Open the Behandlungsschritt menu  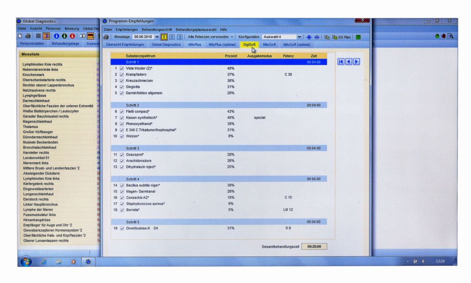tap(156, 30)
